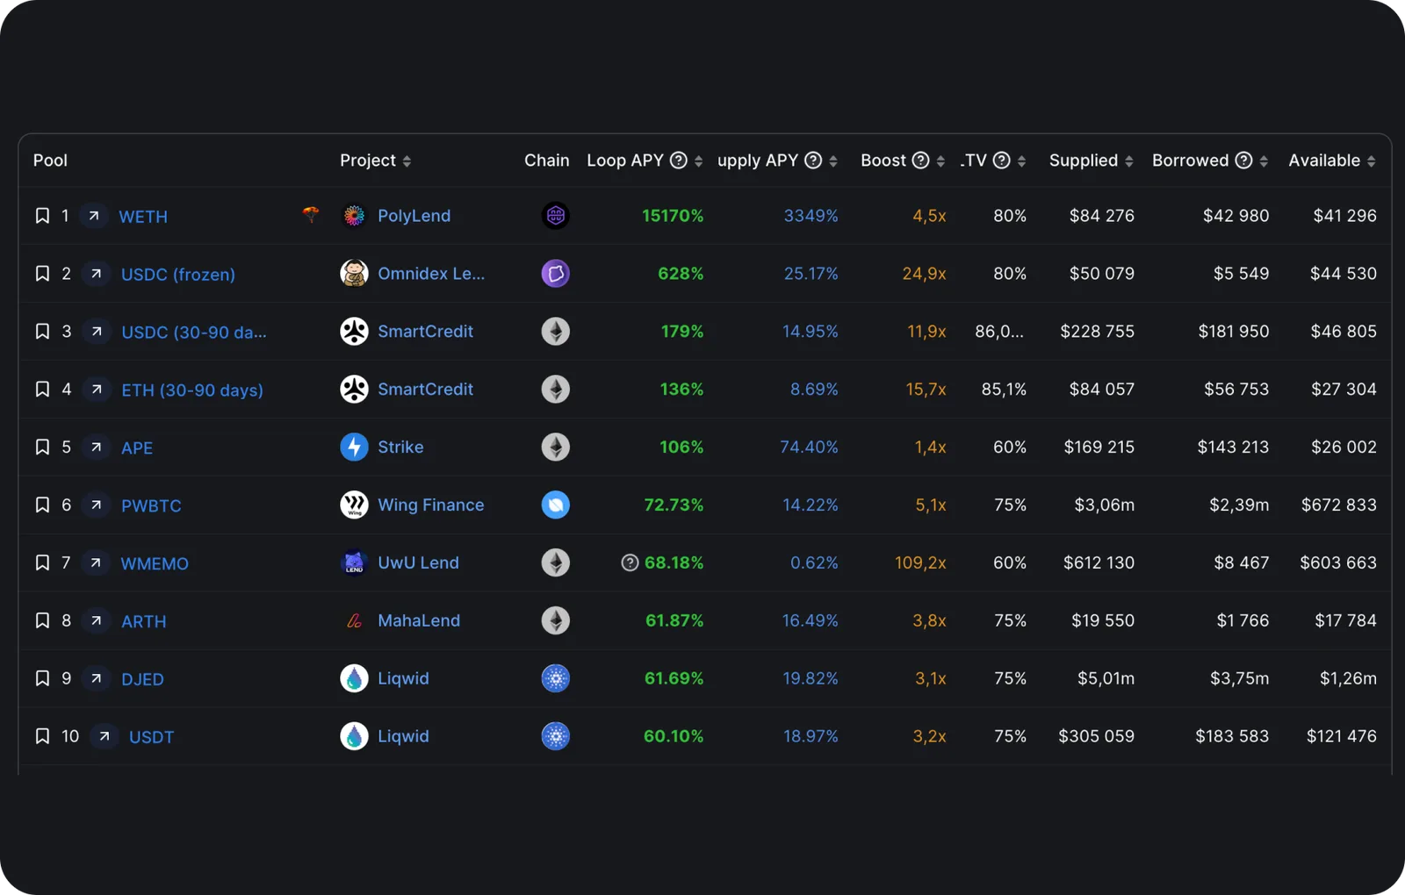Click the Cardano chain icon for DJED

coord(555,678)
